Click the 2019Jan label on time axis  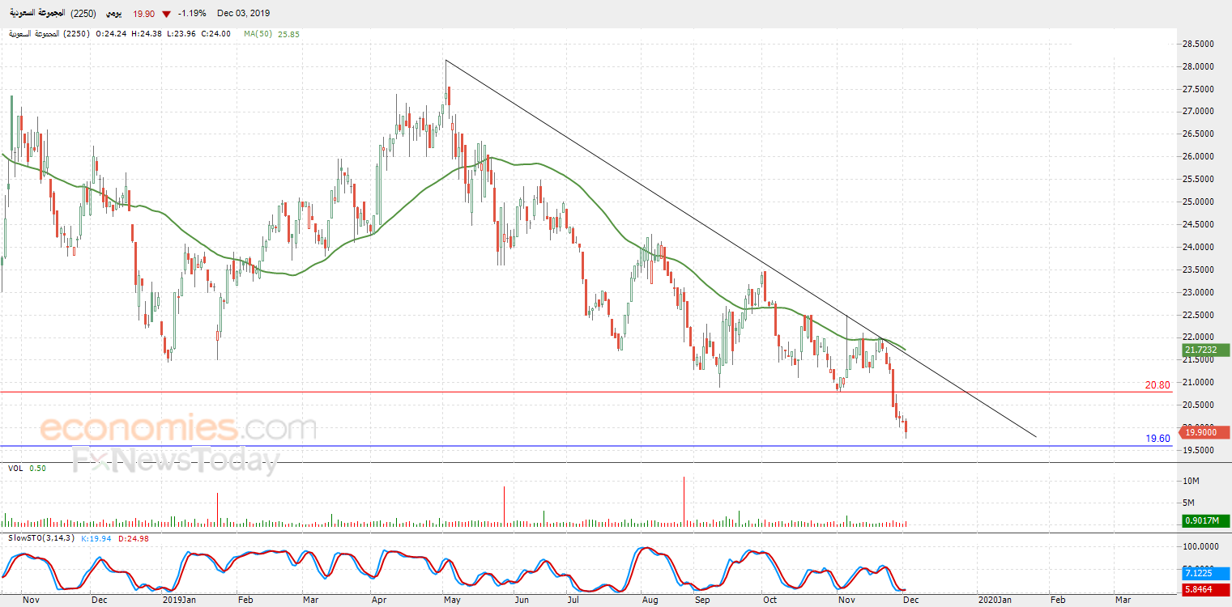tap(179, 600)
